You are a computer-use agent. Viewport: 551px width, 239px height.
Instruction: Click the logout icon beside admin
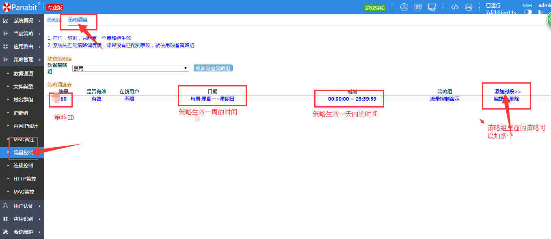(x=541, y=12)
